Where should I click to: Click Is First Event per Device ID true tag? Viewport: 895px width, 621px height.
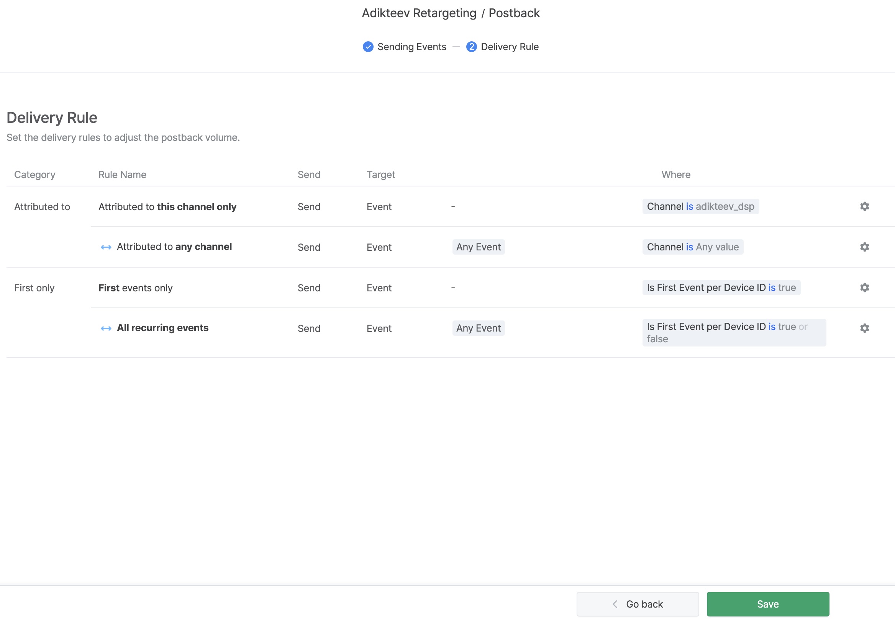pos(721,288)
